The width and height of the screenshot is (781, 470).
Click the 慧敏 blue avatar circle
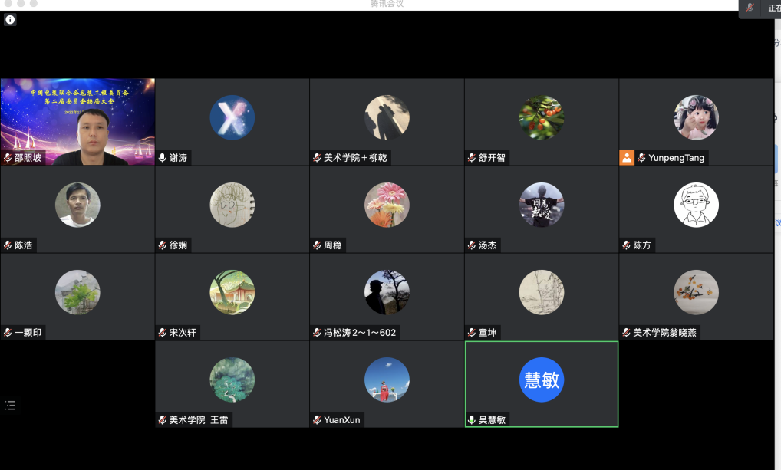[x=541, y=380]
